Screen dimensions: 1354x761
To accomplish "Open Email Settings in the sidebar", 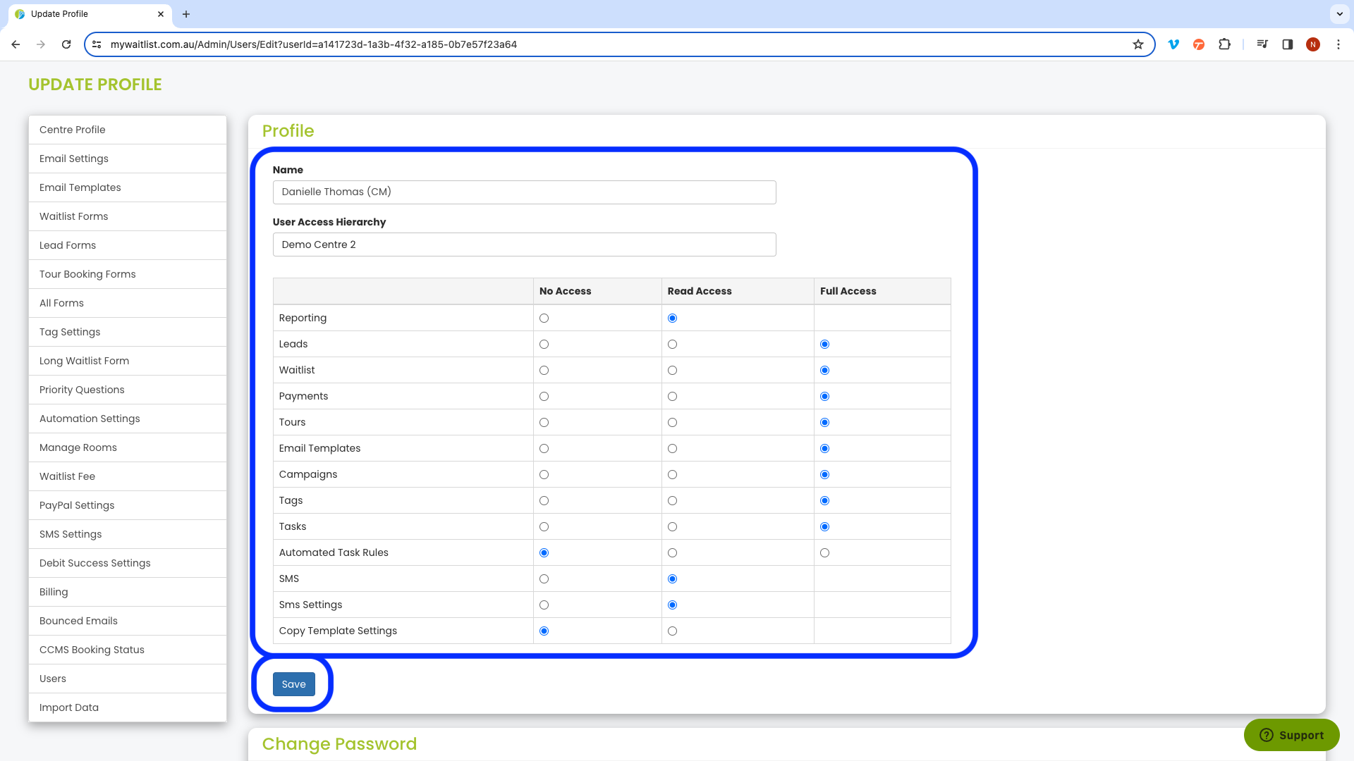I will click(x=128, y=159).
